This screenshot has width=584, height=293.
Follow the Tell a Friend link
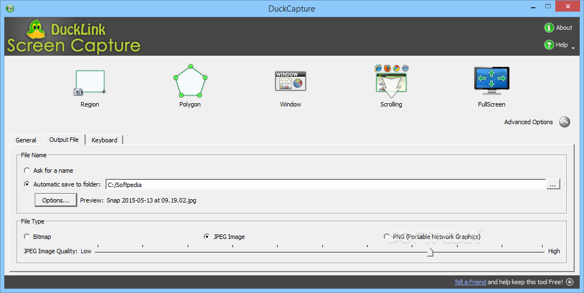click(x=470, y=282)
